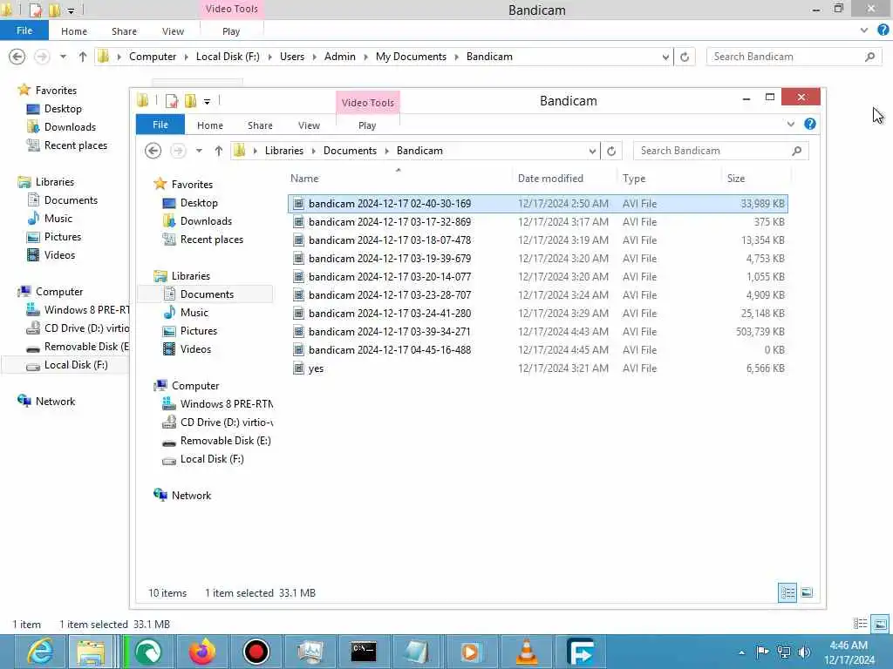Go back in front Bandicam window
This screenshot has height=669, width=893.
[x=153, y=151]
